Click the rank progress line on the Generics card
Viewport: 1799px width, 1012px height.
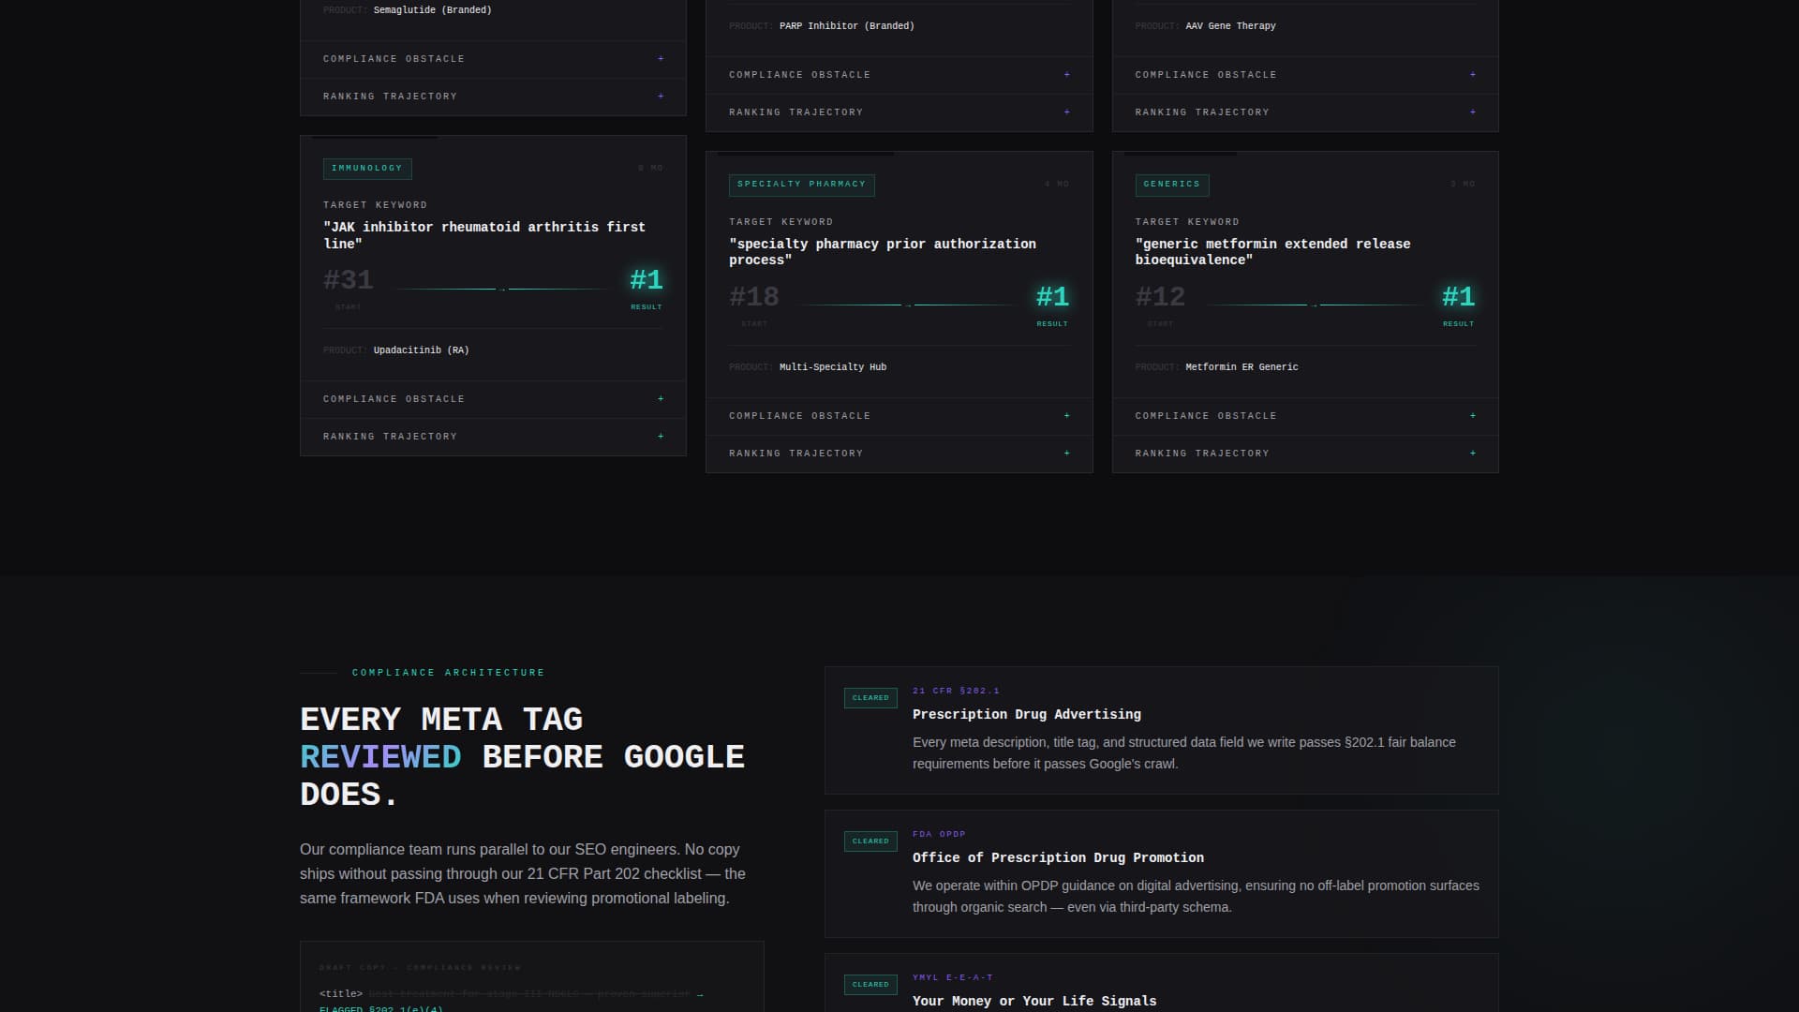pyautogui.click(x=1314, y=305)
